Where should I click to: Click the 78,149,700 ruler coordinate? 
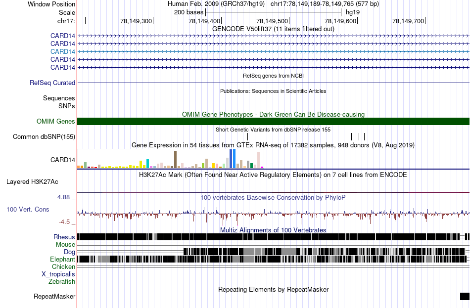click(408, 21)
